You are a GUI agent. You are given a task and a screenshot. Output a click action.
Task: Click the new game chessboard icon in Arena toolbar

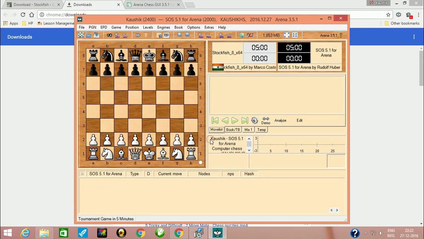[x=81, y=35]
